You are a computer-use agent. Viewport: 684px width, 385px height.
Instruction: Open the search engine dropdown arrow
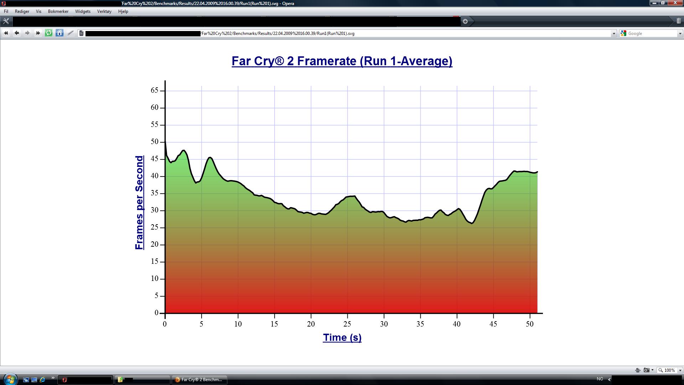tap(680, 34)
